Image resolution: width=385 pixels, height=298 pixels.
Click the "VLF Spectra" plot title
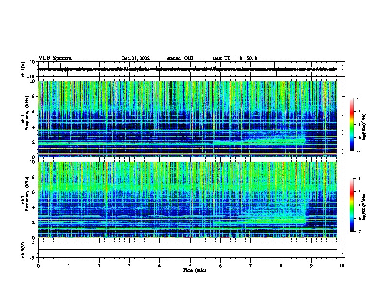pos(55,58)
